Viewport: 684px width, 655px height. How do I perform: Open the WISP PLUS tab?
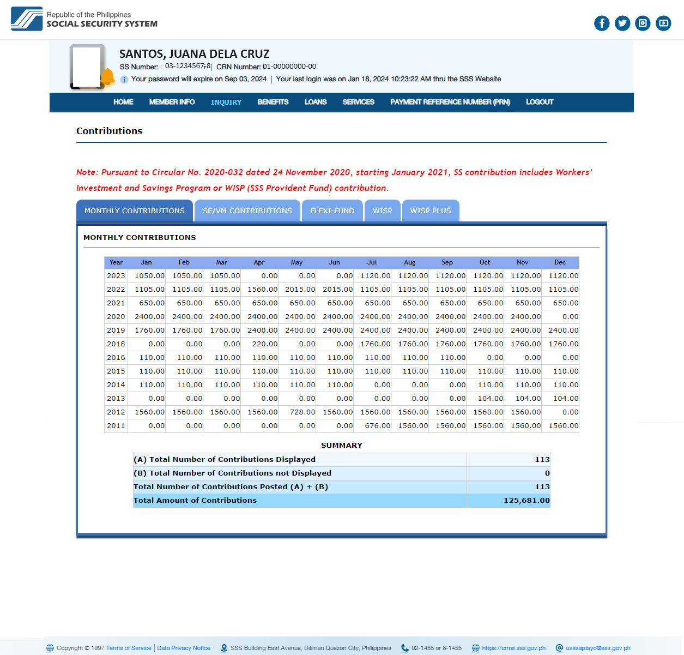point(431,211)
